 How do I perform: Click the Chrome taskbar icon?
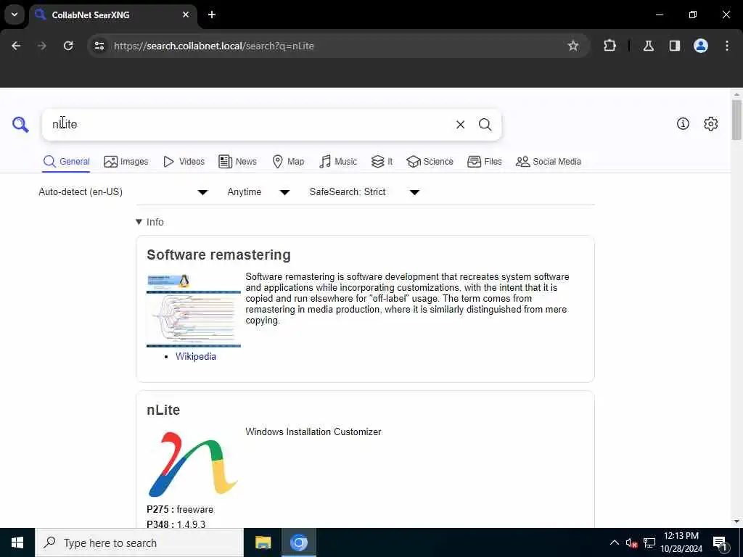[x=299, y=542]
